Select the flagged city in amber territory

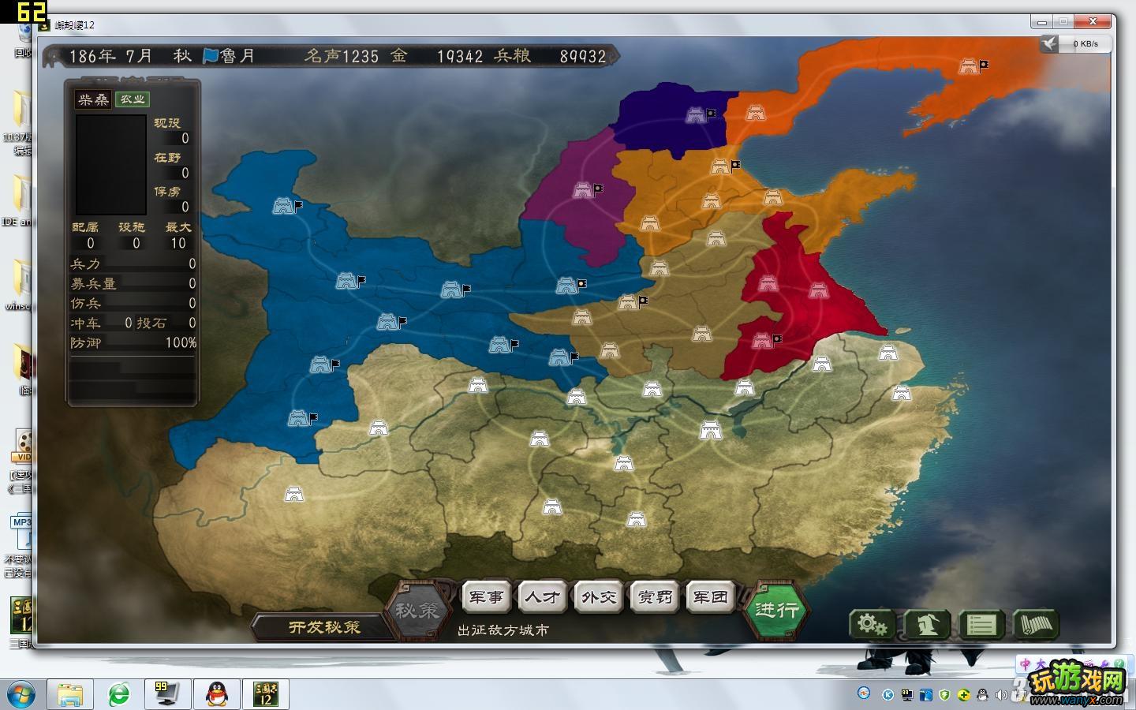click(719, 166)
